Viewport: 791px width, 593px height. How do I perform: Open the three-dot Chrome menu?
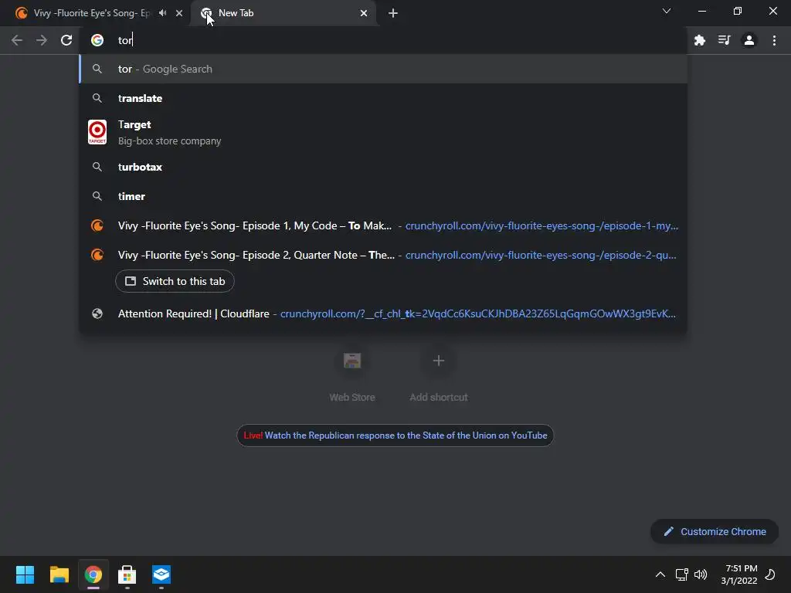click(x=774, y=40)
